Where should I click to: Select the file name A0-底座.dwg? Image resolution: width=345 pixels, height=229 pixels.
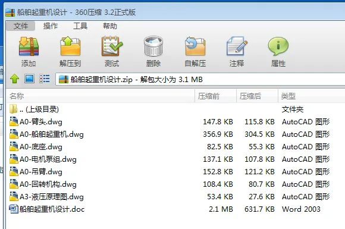(x=41, y=147)
